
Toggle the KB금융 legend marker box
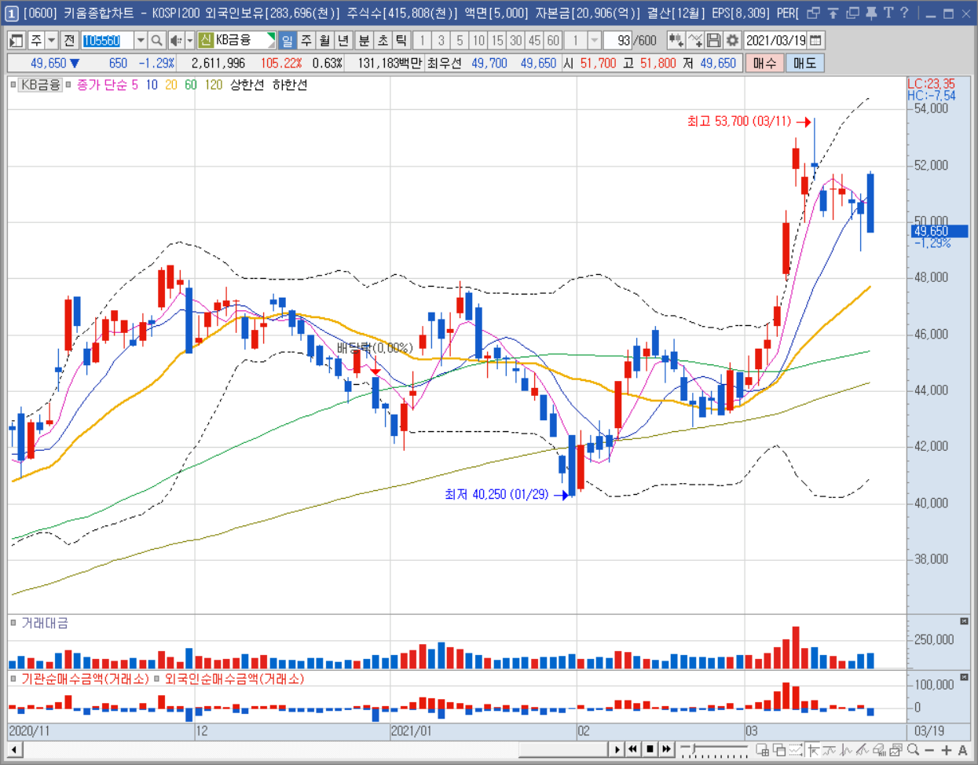pyautogui.click(x=13, y=85)
